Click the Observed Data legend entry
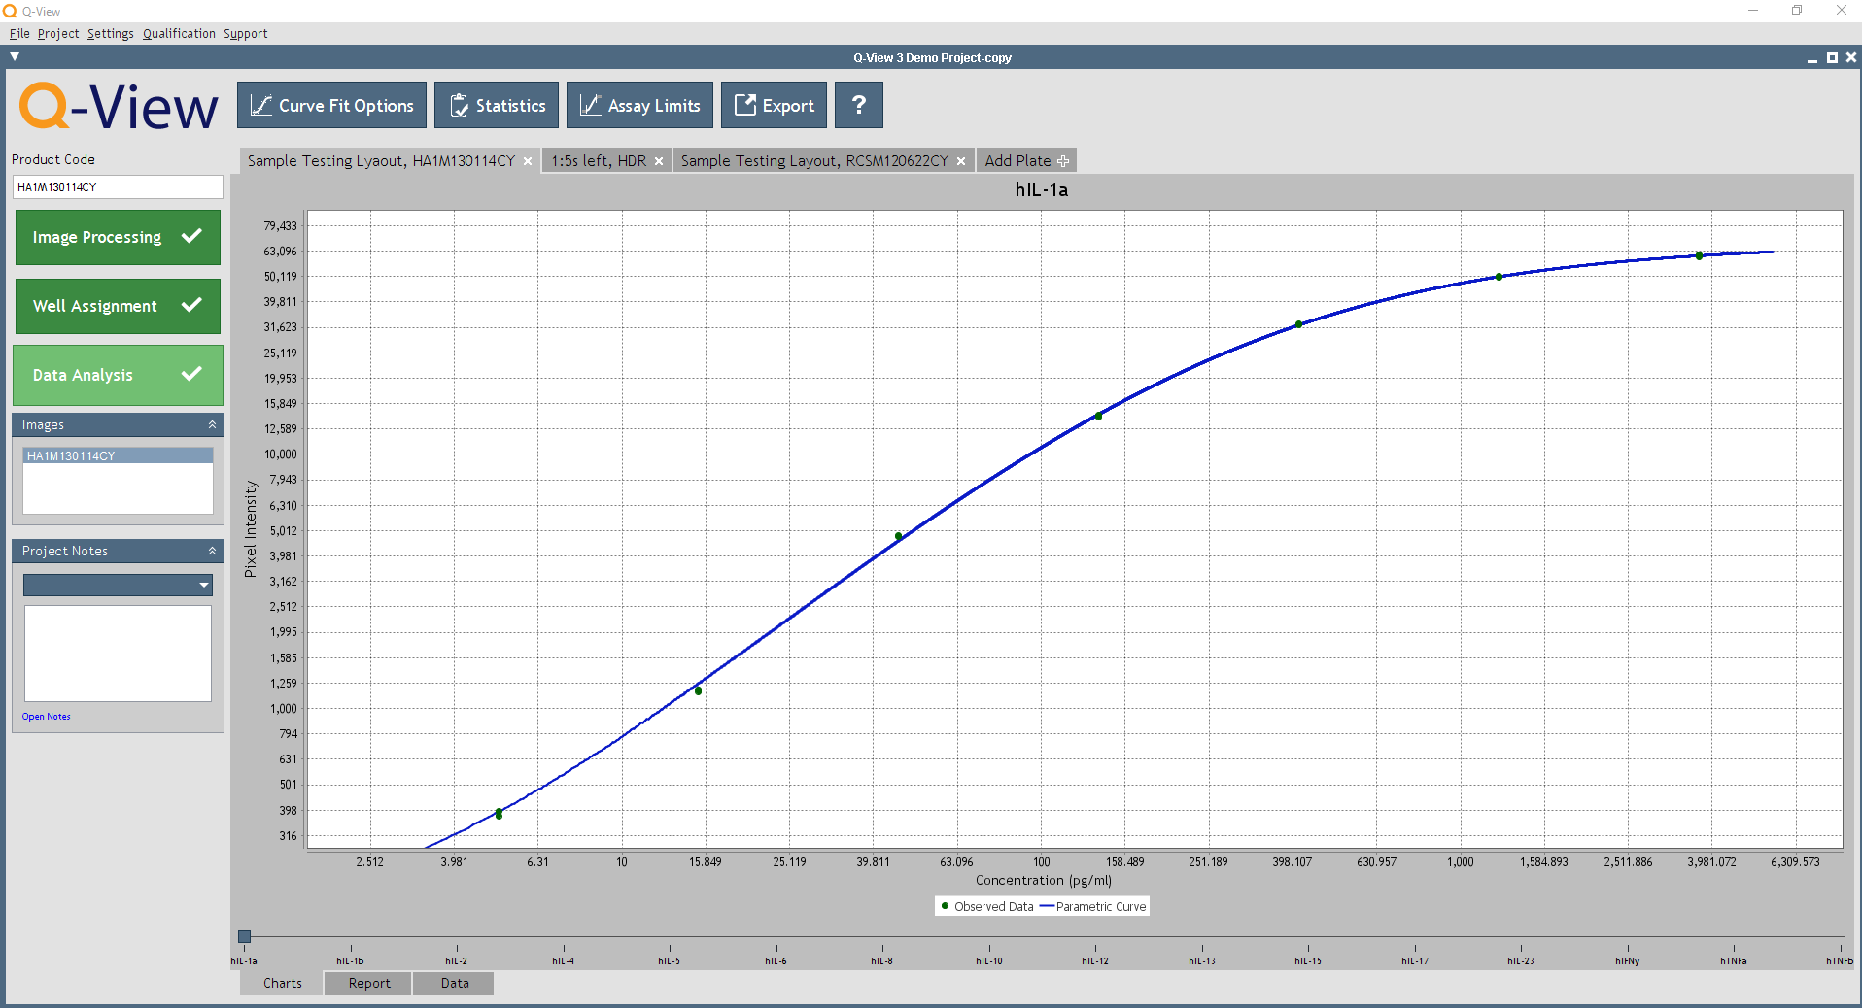This screenshot has height=1008, width=1862. [987, 906]
